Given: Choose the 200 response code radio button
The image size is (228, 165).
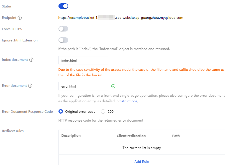Looking at the screenshot, I should click(103, 112).
